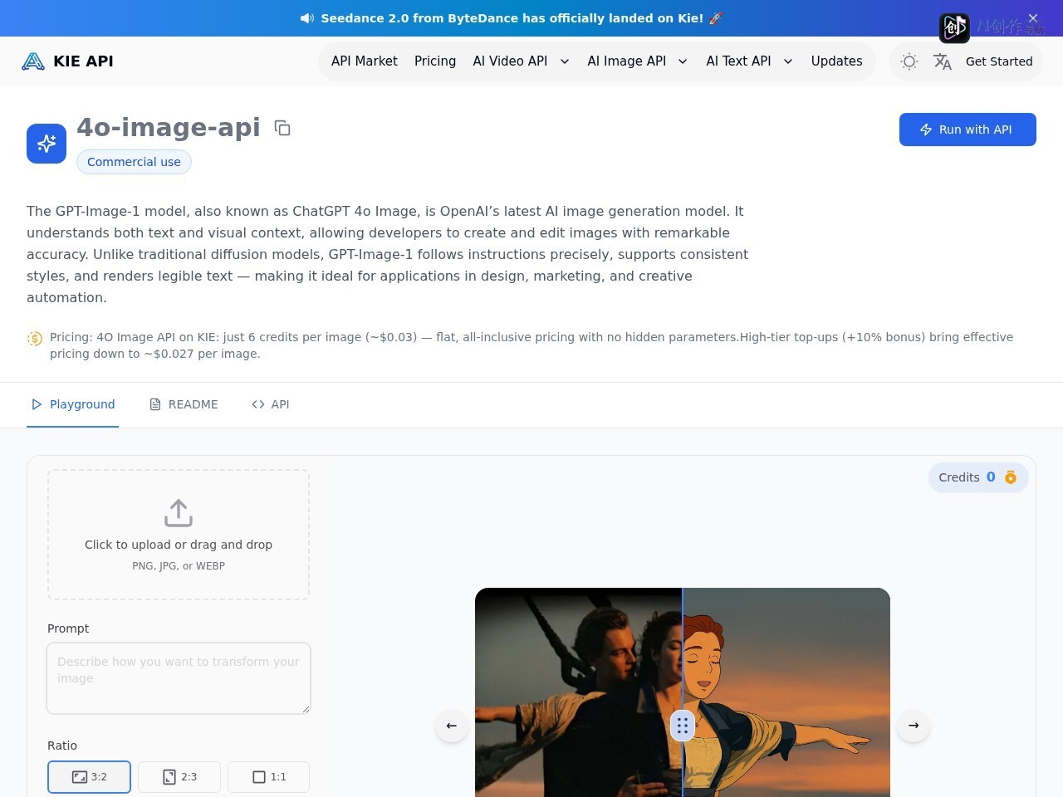The image size is (1063, 797).
Task: Open the Updates page
Action: pyautogui.click(x=836, y=61)
